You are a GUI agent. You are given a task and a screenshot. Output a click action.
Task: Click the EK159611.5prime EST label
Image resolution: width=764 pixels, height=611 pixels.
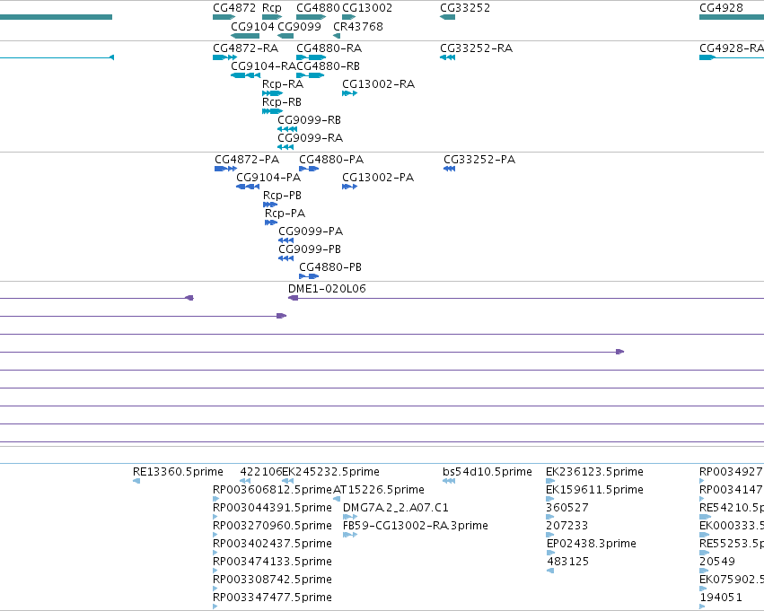click(594, 490)
